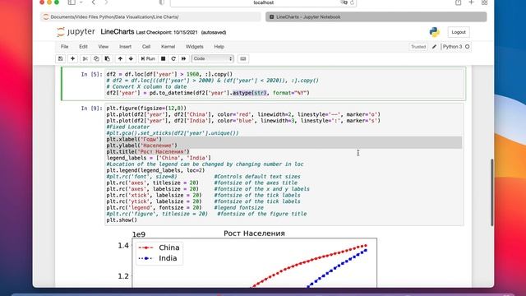
Task: Open the Help menu
Action: tap(219, 47)
